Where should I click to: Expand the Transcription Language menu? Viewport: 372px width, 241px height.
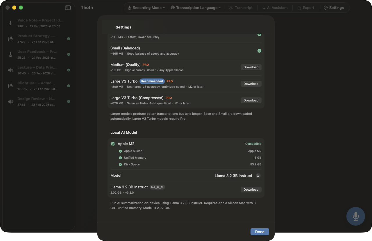click(x=196, y=8)
